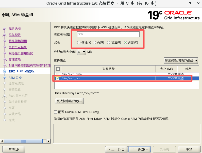This screenshot has height=153, width=202.
Task: Select the 外部(E) redundancy radio button
Action: coord(125,42)
